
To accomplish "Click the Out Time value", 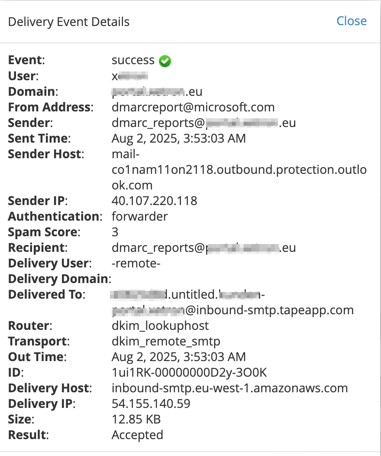I will pyautogui.click(x=179, y=357).
